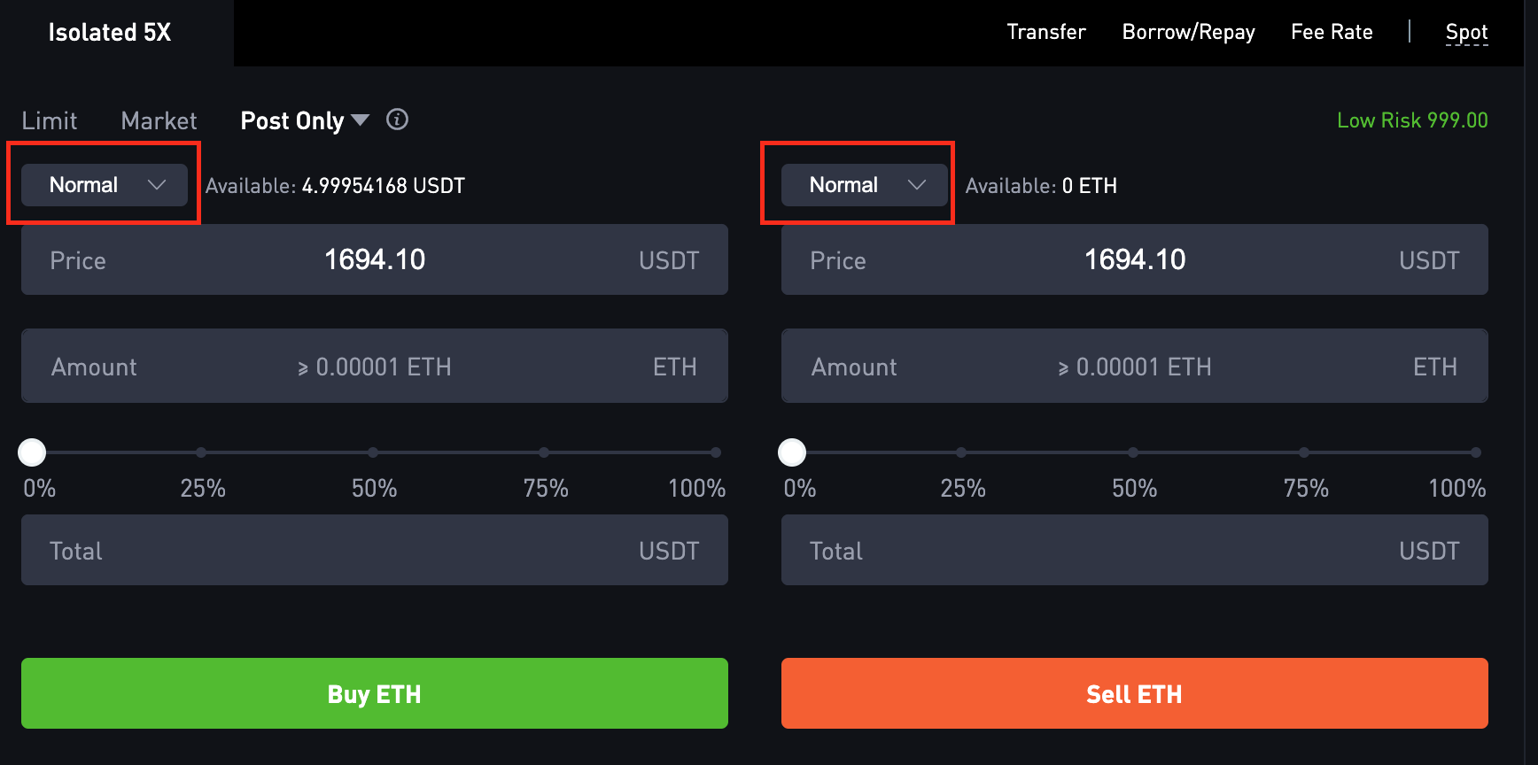The height and width of the screenshot is (765, 1538).
Task: Switch to the Market order tab
Action: point(159,120)
